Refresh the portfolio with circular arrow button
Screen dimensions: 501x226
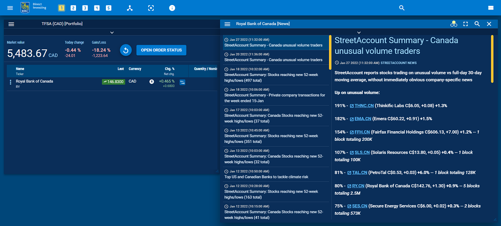[126, 50]
